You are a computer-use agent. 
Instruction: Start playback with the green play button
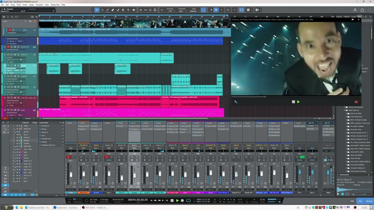coord(177,200)
